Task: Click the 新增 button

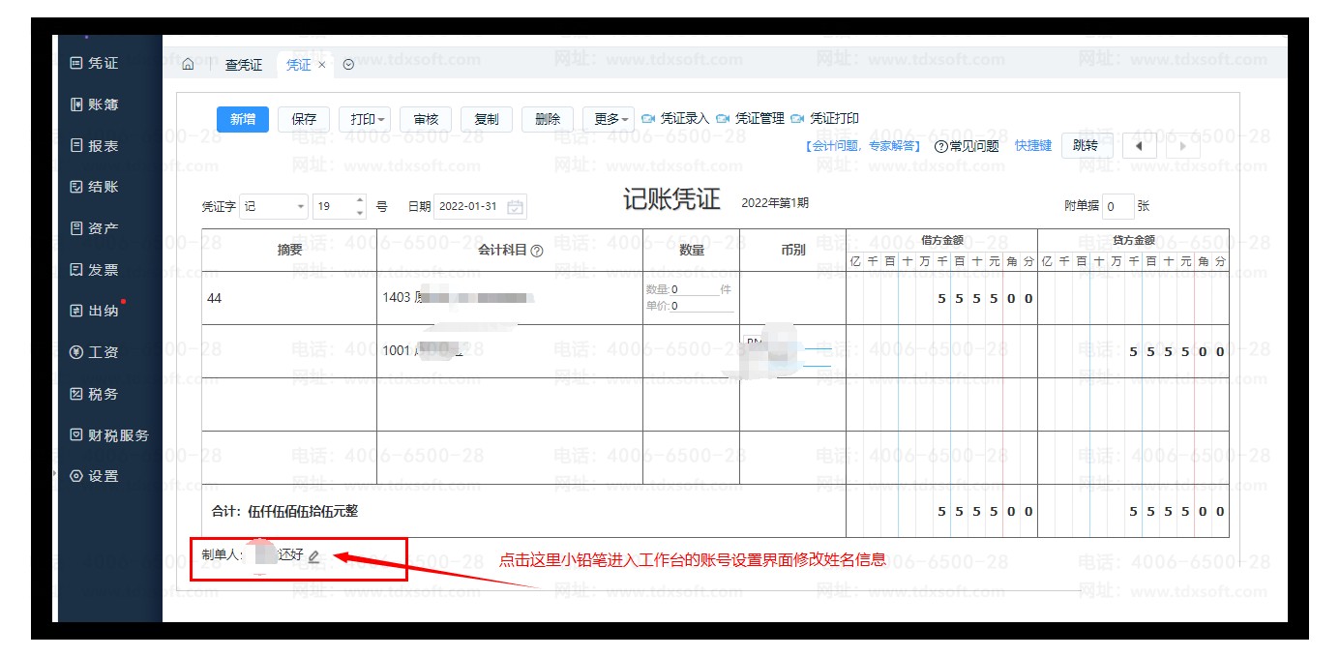Action: (x=243, y=119)
